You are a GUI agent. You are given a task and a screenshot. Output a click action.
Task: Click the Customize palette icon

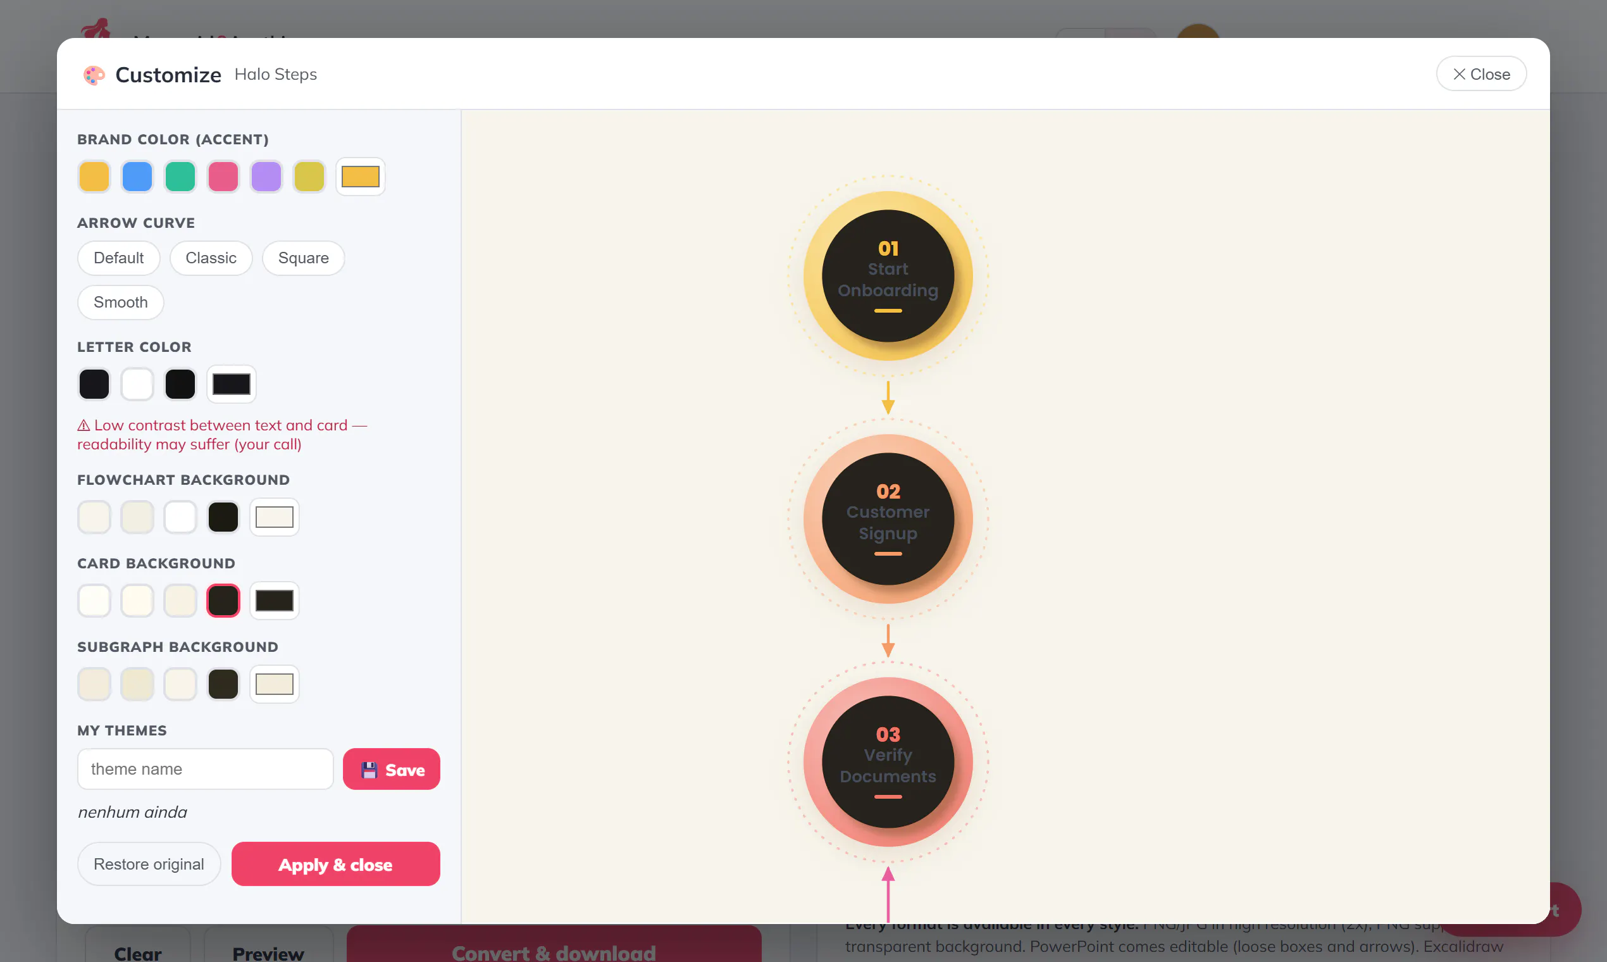coord(94,75)
